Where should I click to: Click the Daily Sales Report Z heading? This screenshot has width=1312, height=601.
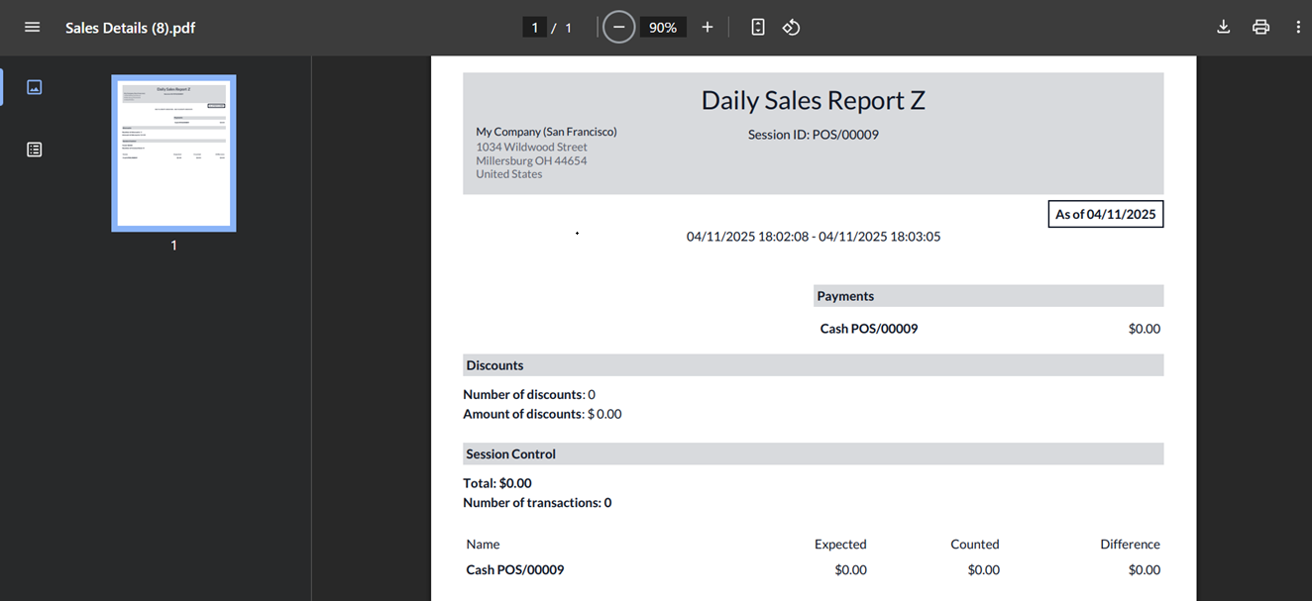[x=813, y=100]
